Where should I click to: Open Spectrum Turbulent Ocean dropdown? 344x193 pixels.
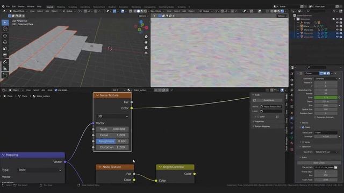(326, 152)
